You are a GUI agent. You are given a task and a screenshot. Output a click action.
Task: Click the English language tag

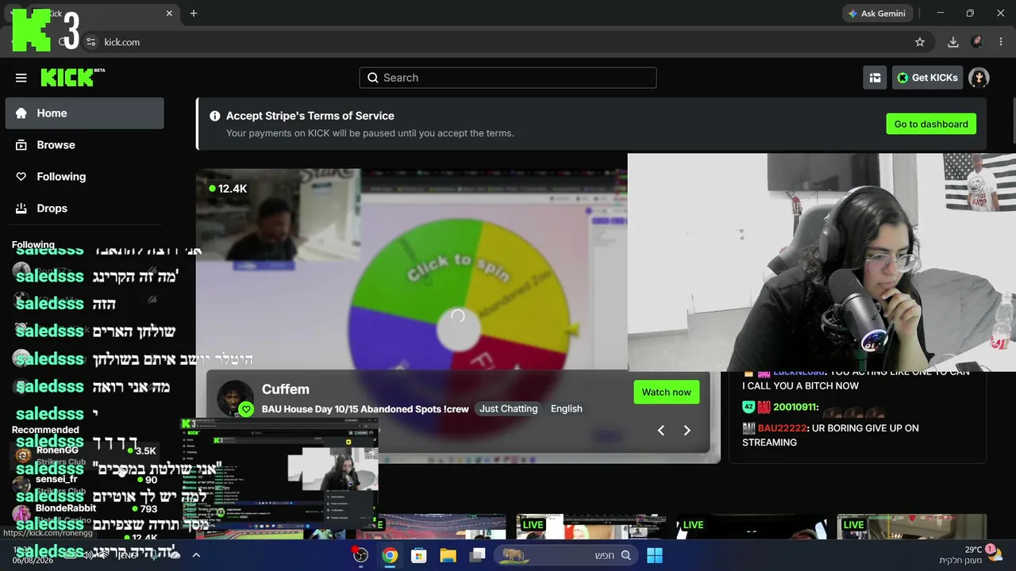(567, 408)
